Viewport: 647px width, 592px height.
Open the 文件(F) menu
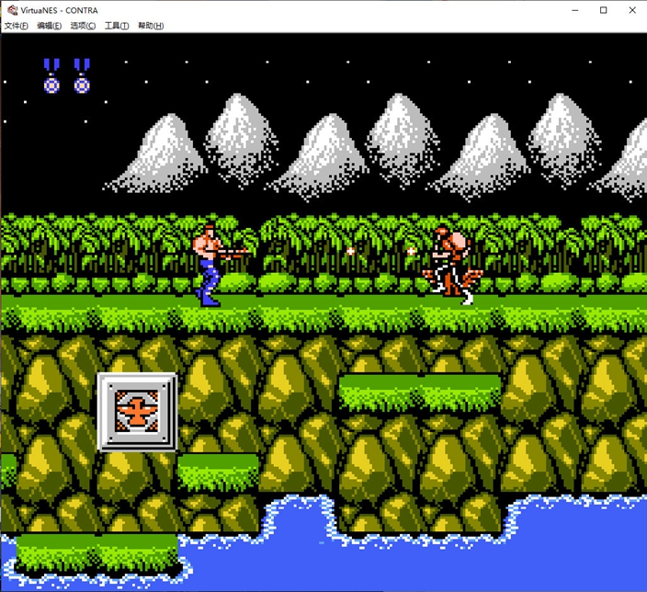tap(17, 26)
